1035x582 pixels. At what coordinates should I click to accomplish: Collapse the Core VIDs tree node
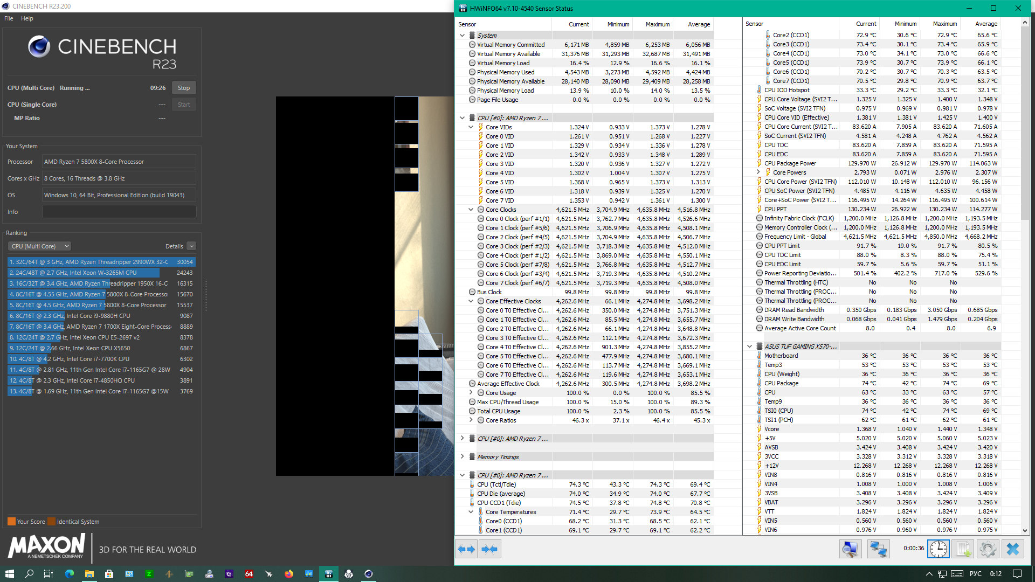click(471, 127)
